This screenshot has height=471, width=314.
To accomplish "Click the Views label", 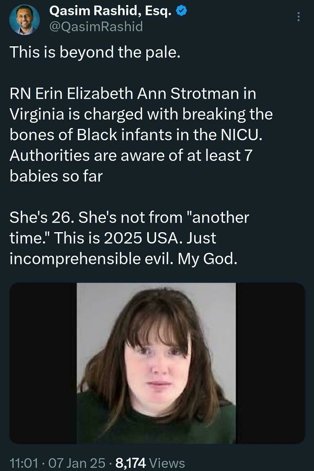I will pyautogui.click(x=167, y=463).
